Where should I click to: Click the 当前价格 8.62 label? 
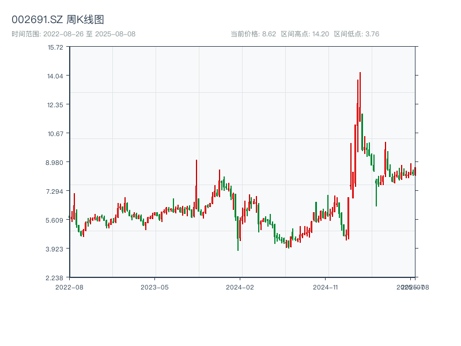pyautogui.click(x=253, y=34)
